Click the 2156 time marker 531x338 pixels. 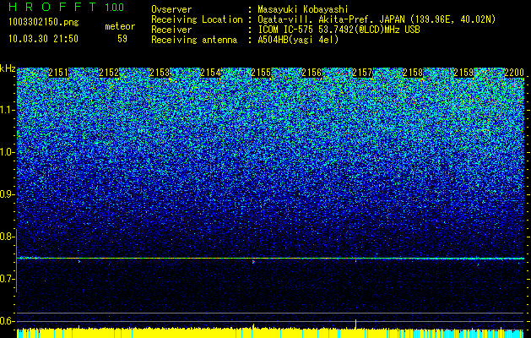pos(312,73)
